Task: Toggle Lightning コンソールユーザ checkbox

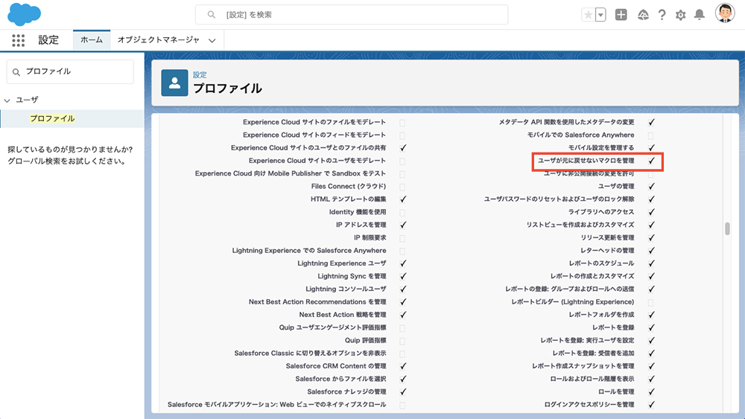Action: [403, 289]
